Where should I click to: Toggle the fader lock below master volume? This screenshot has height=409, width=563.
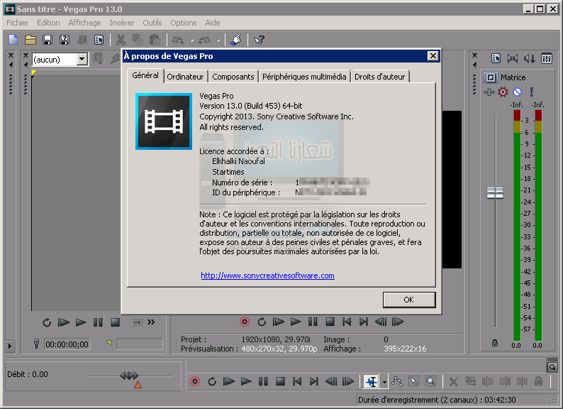coord(494,344)
